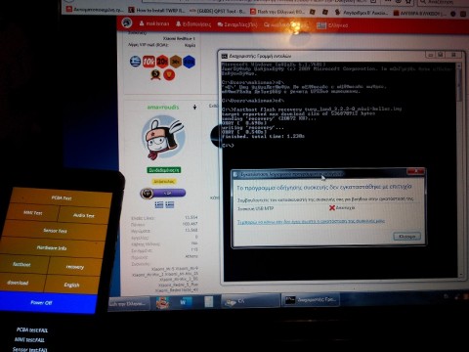Click the purple rank progress bar
This screenshot has width=469, height=352.
tap(163, 193)
